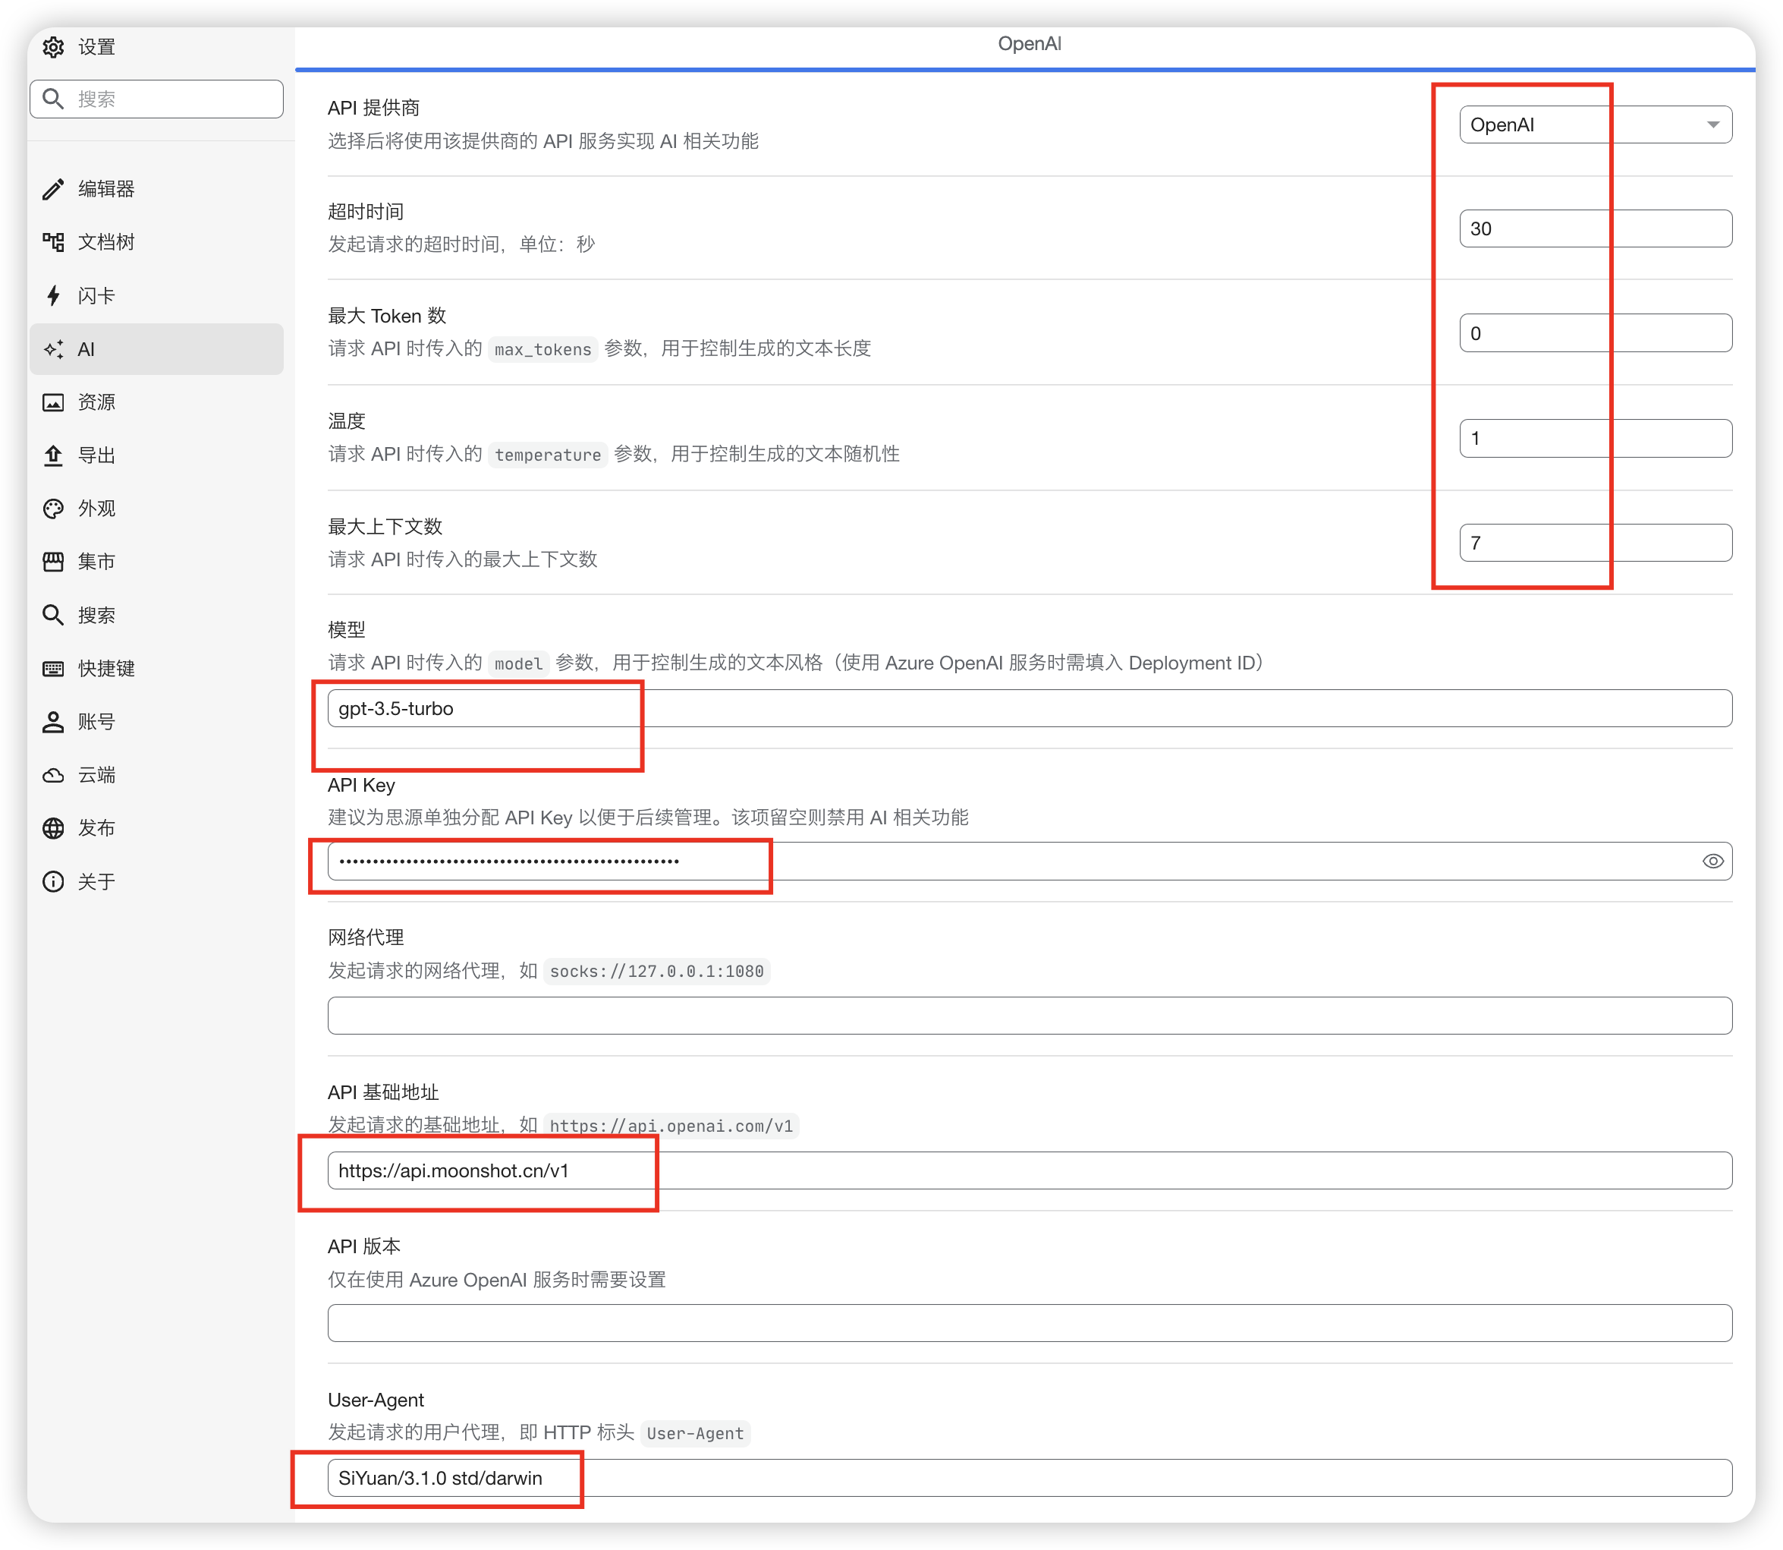This screenshot has height=1550, width=1783.
Task: Expand the API provider OpenAI dropdown
Action: tap(1595, 124)
